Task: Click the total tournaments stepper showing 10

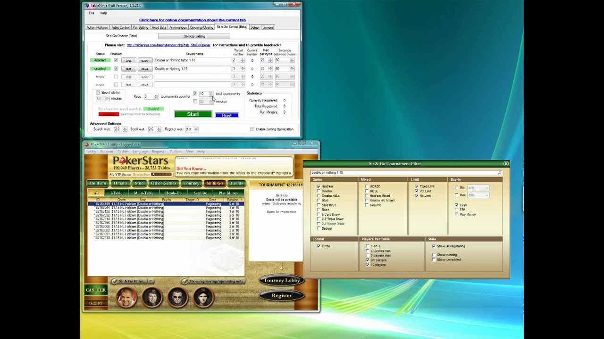Action: 211,94
